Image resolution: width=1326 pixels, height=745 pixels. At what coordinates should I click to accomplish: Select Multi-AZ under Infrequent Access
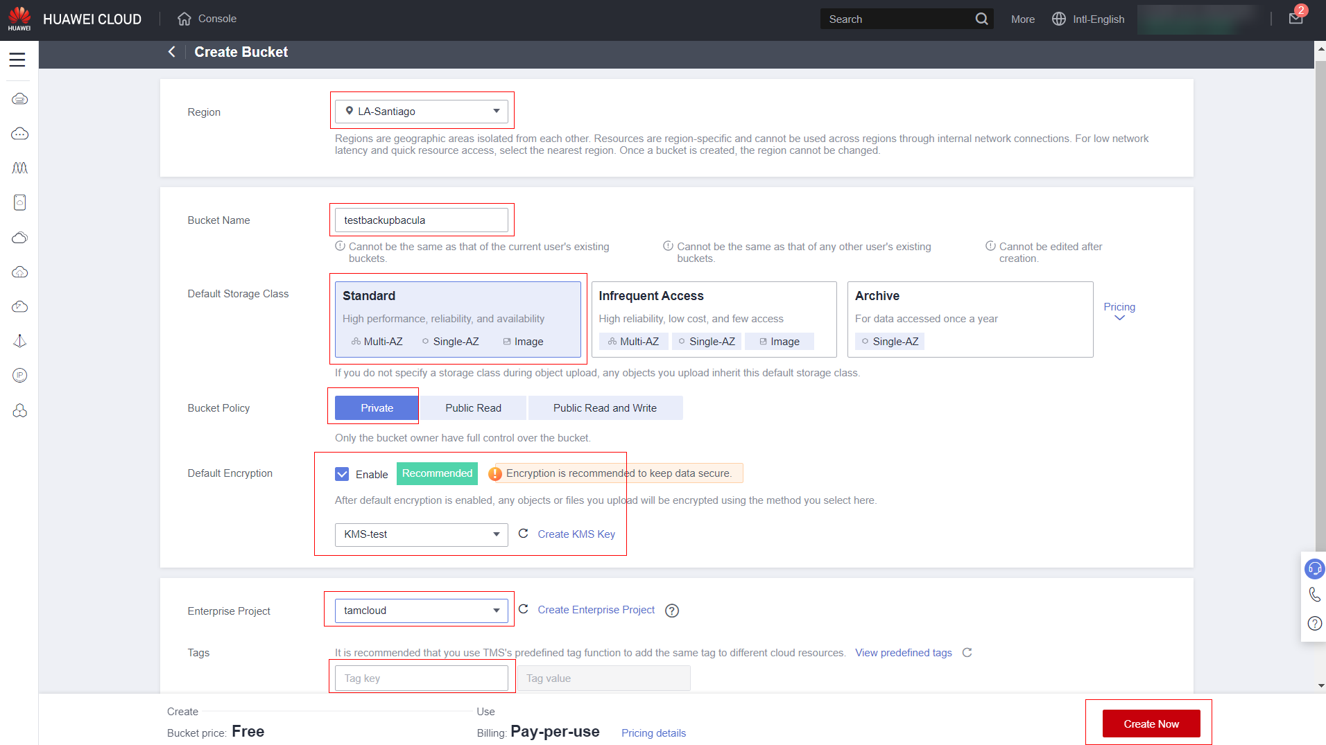tap(633, 342)
